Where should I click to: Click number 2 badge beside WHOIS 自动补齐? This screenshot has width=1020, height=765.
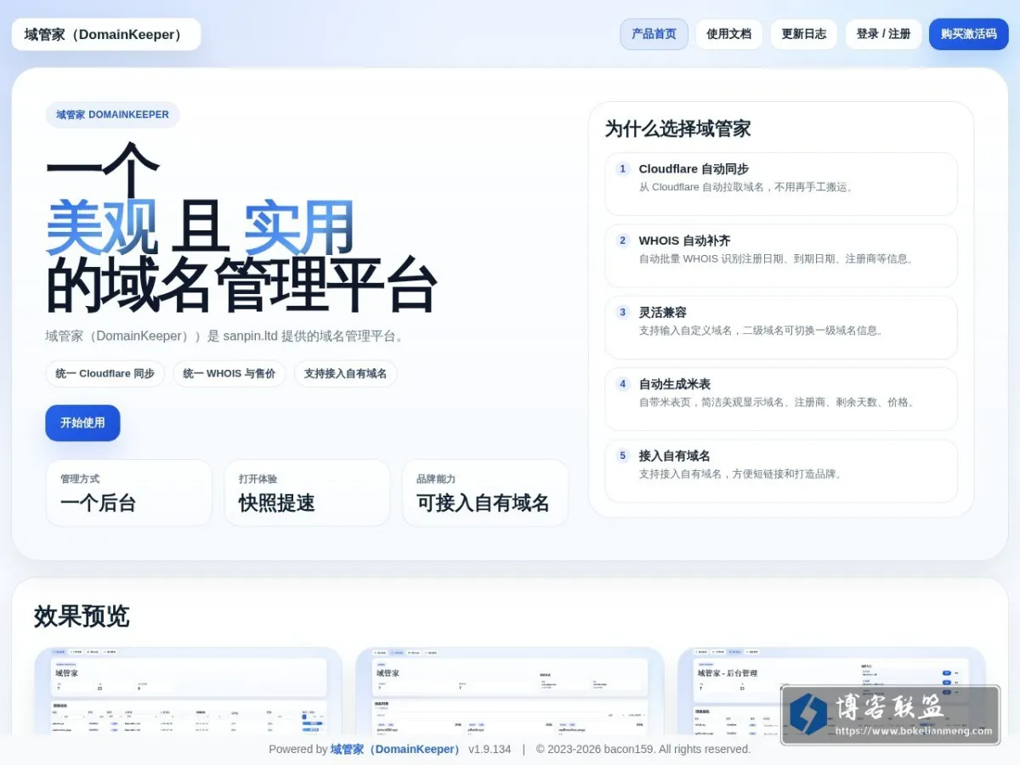[x=623, y=241]
